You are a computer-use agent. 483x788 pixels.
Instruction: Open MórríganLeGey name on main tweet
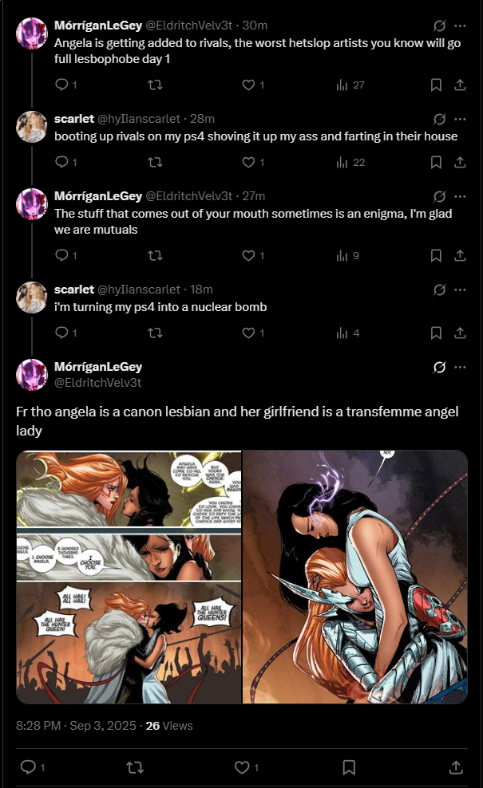coord(98,367)
